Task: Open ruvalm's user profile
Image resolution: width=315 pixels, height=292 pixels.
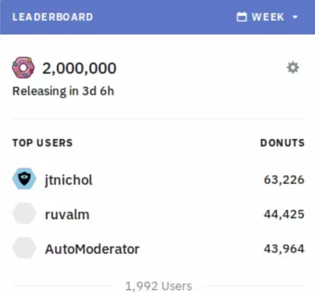Action: pos(67,215)
